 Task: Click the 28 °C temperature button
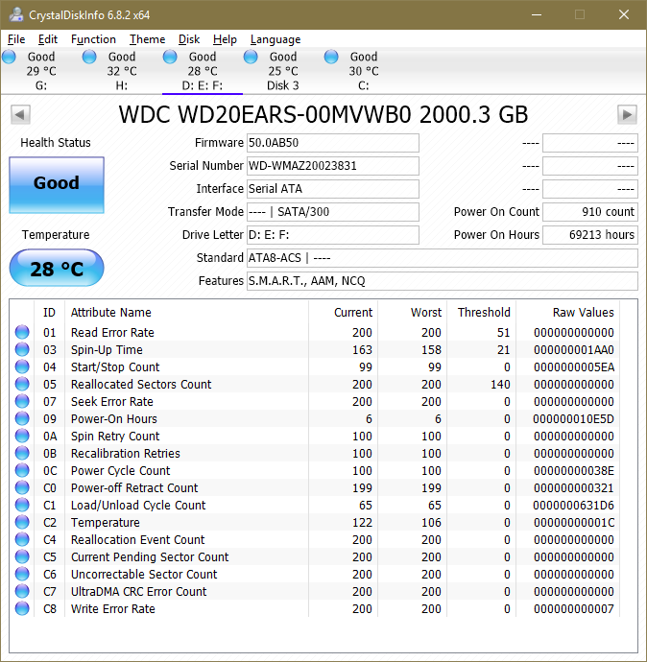pyautogui.click(x=57, y=268)
